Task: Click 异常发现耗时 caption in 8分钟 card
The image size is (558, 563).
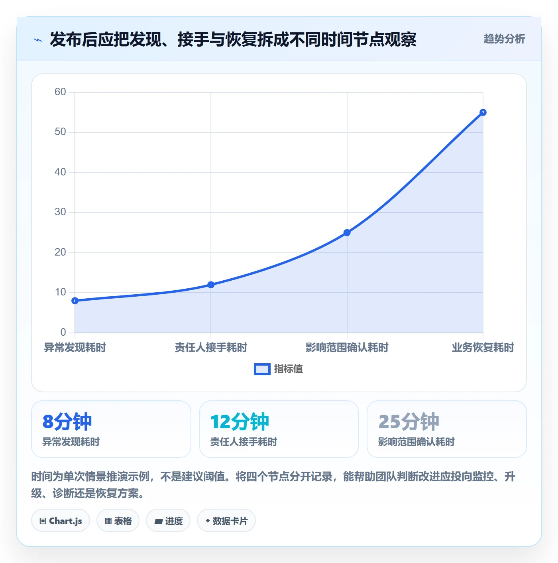Action: [71, 442]
